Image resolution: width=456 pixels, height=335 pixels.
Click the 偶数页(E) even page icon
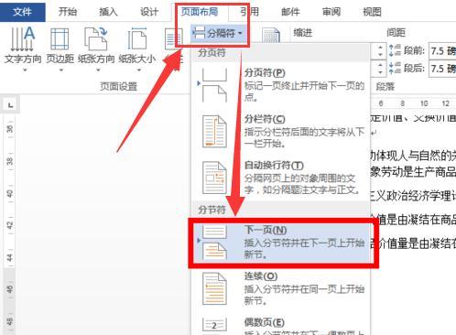pyautogui.click(x=214, y=326)
